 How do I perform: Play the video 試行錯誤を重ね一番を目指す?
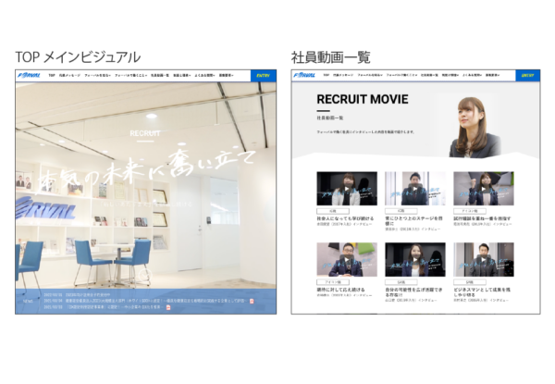point(484,189)
